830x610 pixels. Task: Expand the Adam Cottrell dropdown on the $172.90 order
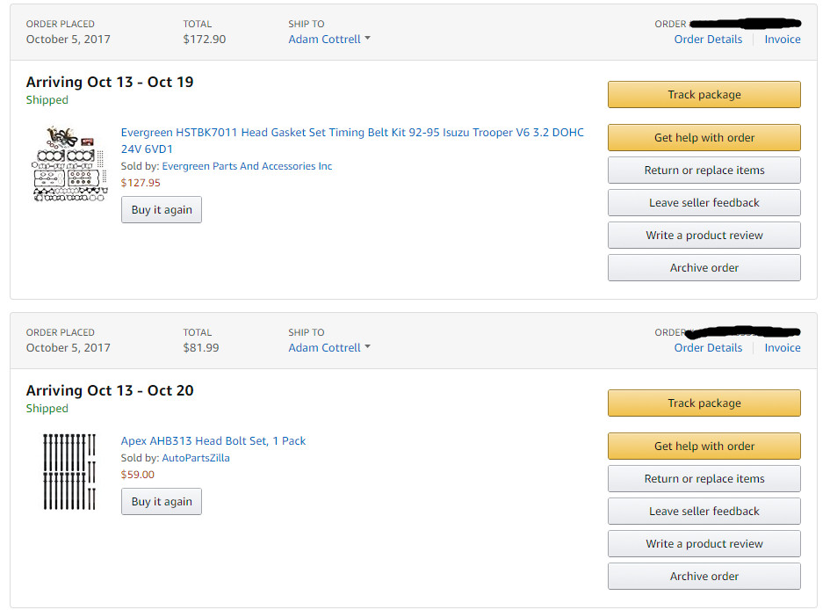coord(329,40)
